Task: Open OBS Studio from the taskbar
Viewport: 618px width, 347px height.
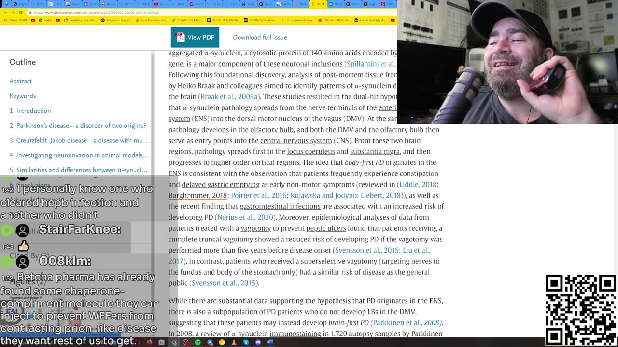Action: tap(186, 342)
